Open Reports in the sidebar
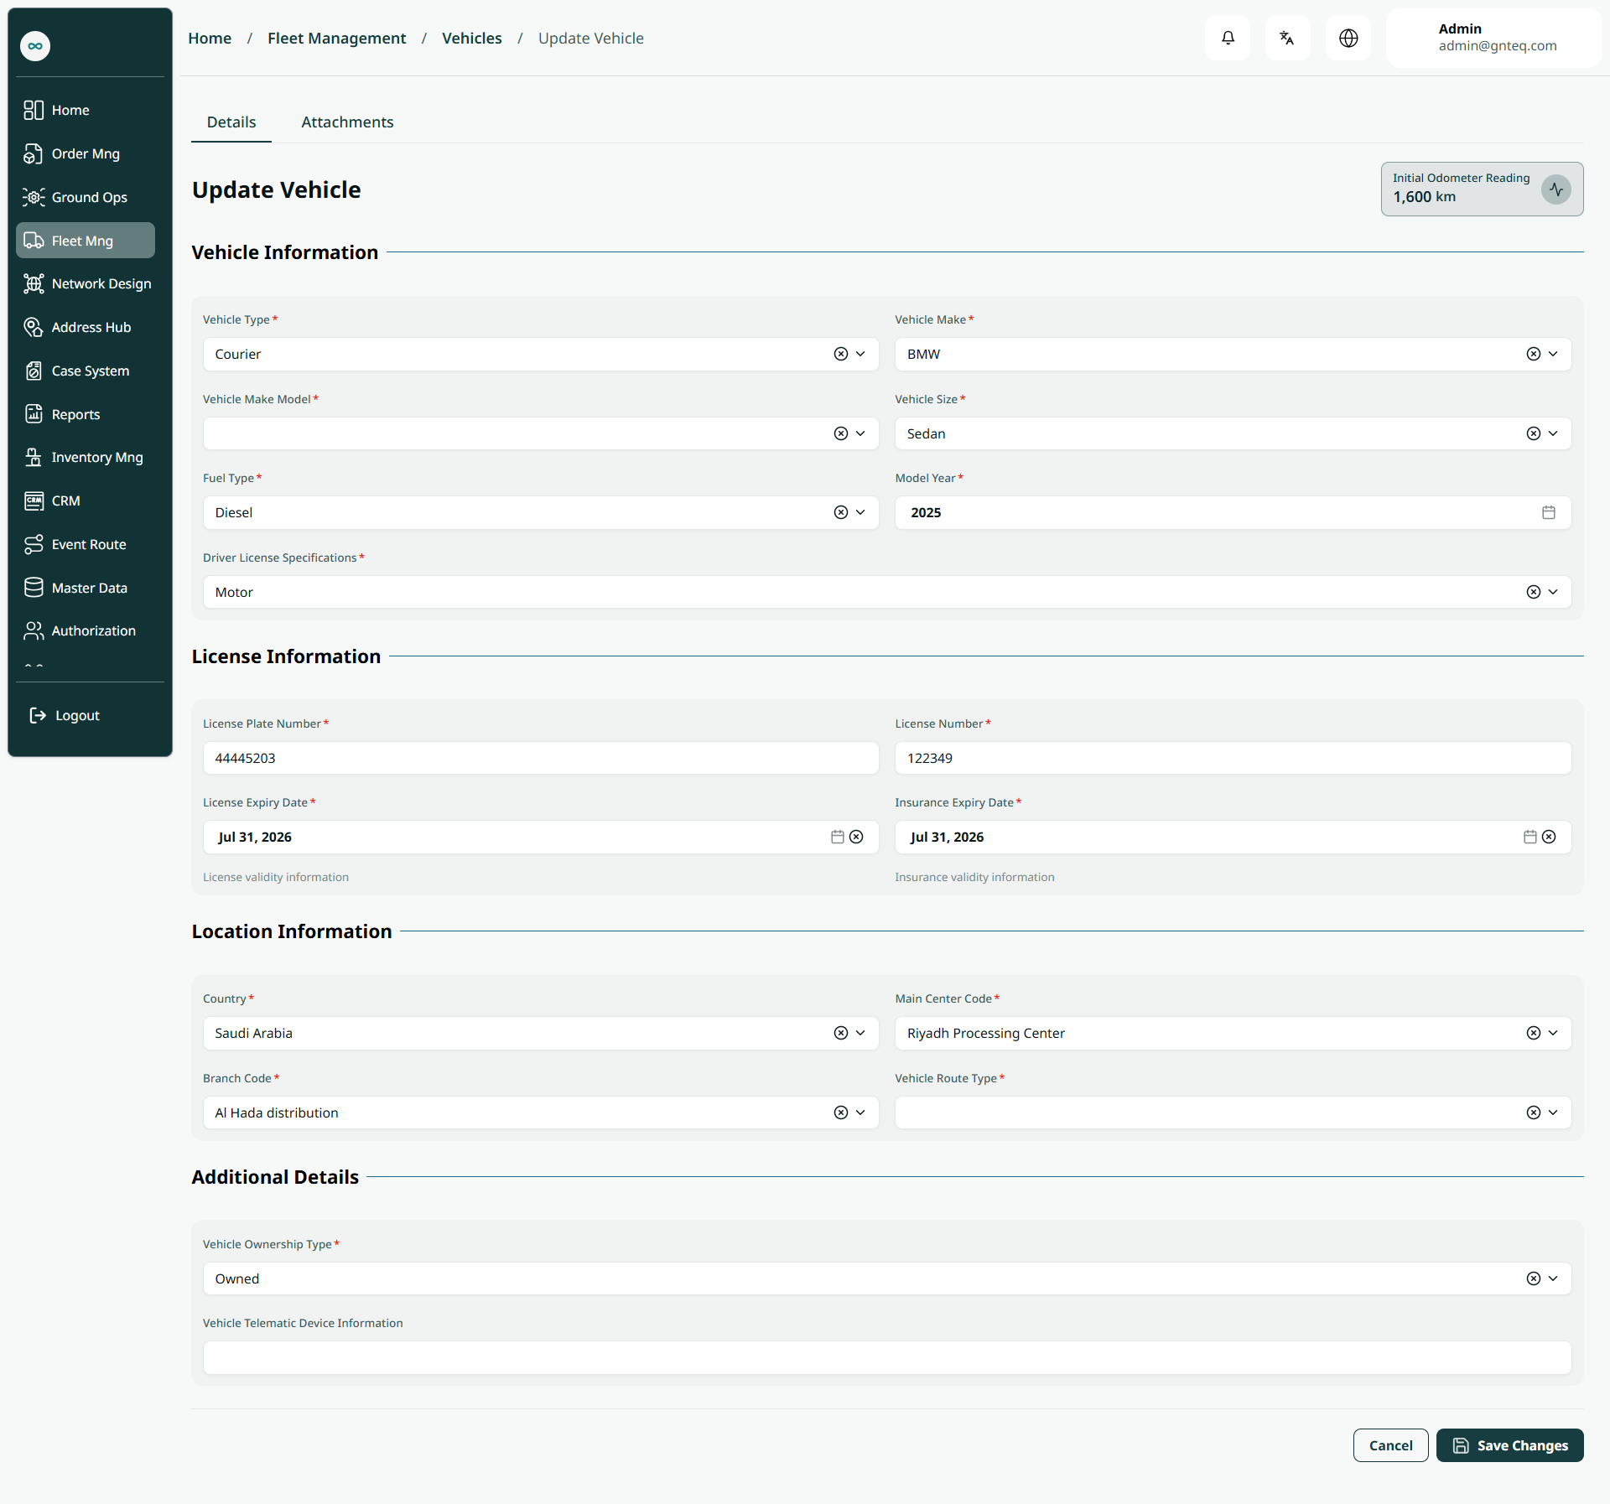This screenshot has height=1504, width=1610. click(x=86, y=414)
